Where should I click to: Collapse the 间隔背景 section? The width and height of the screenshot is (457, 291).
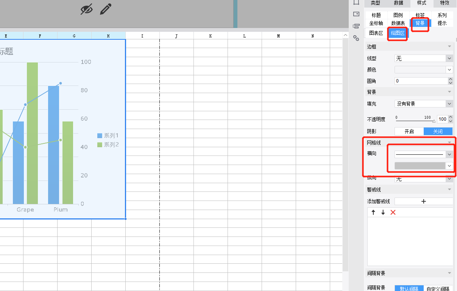pos(449,273)
